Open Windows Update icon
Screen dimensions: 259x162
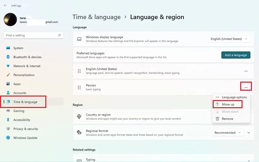tap(8, 137)
